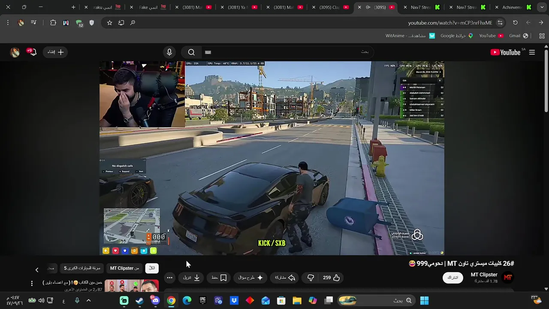This screenshot has height=309, width=549.
Task: Open Chrome media control icon
Action: [x=33, y=23]
